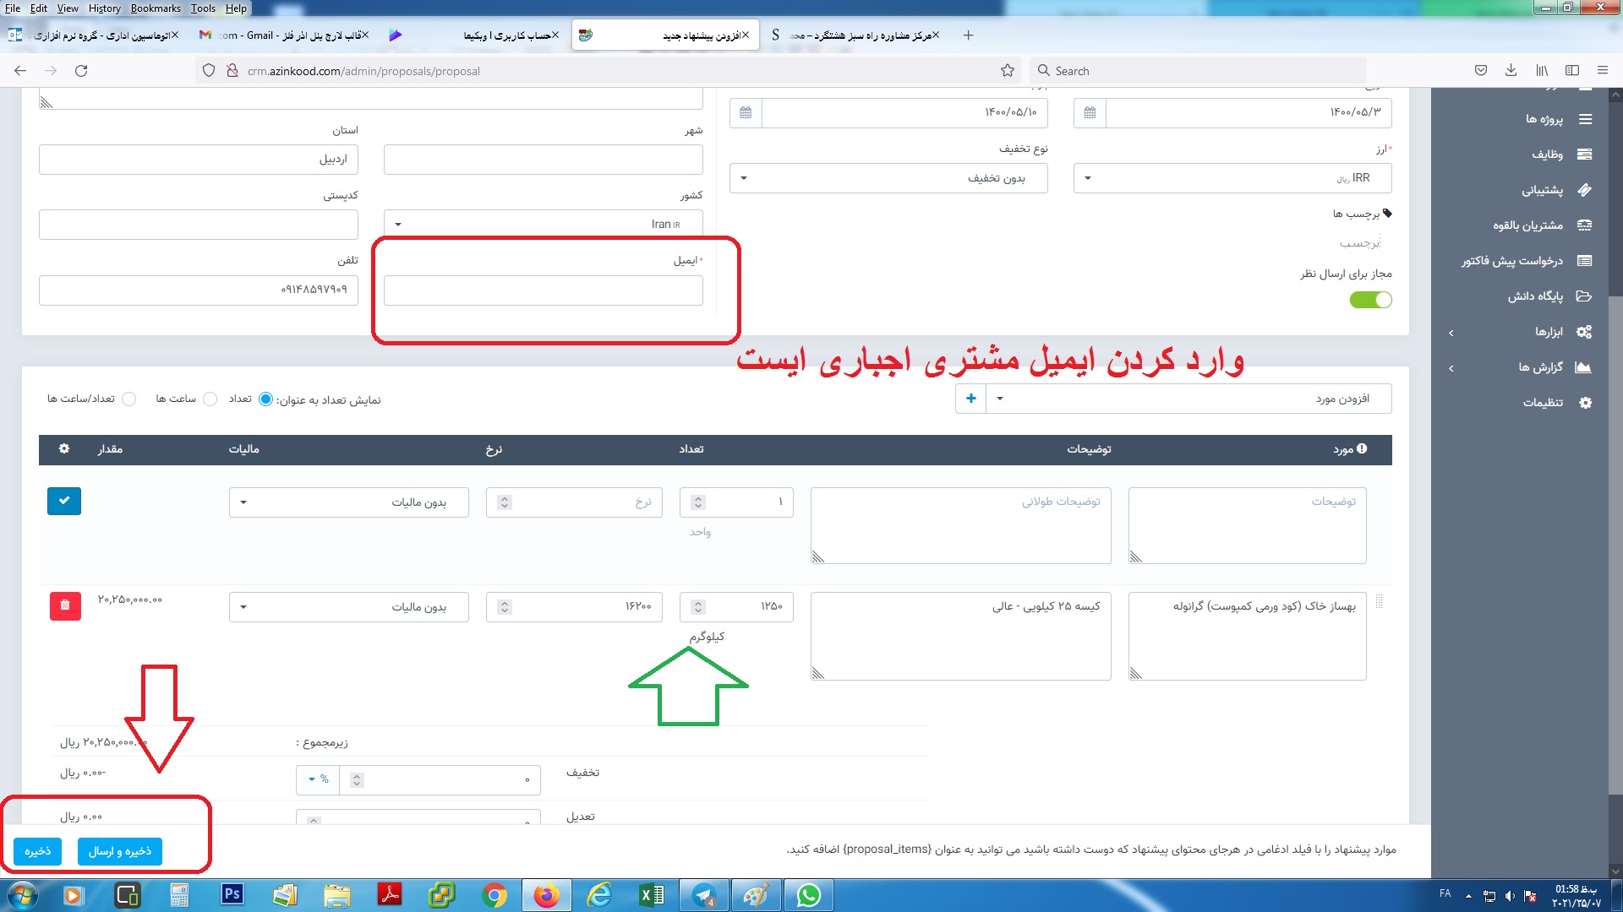This screenshot has height=912, width=1623.
Task: Reload the current page
Action: tap(81, 71)
